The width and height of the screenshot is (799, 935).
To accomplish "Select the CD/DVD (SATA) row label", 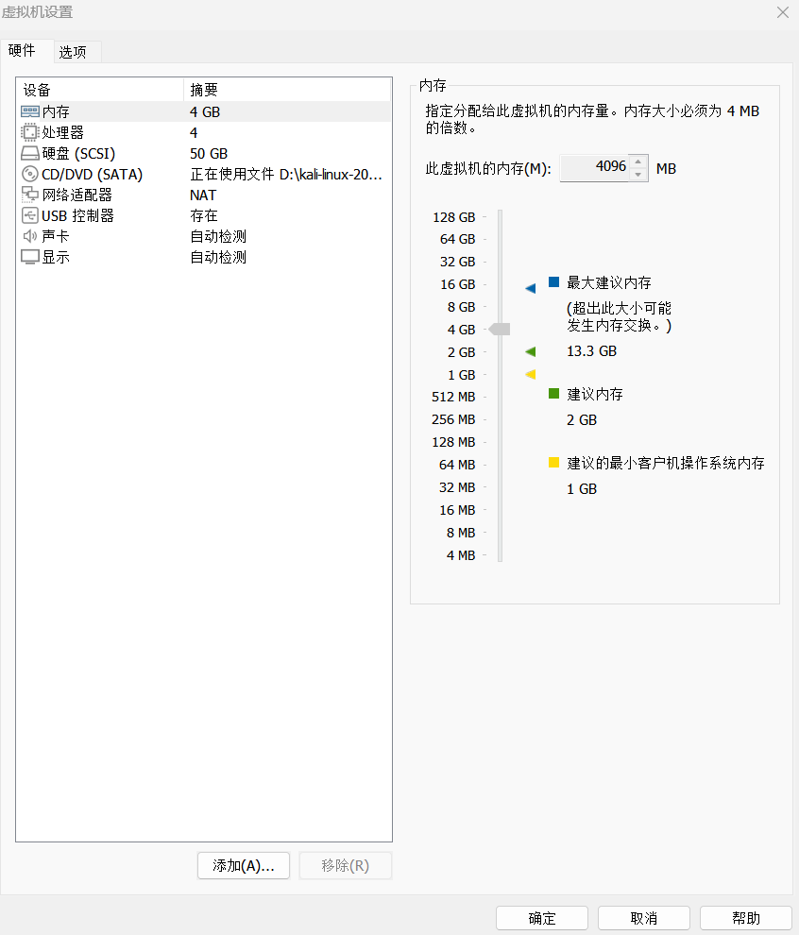I will point(92,174).
